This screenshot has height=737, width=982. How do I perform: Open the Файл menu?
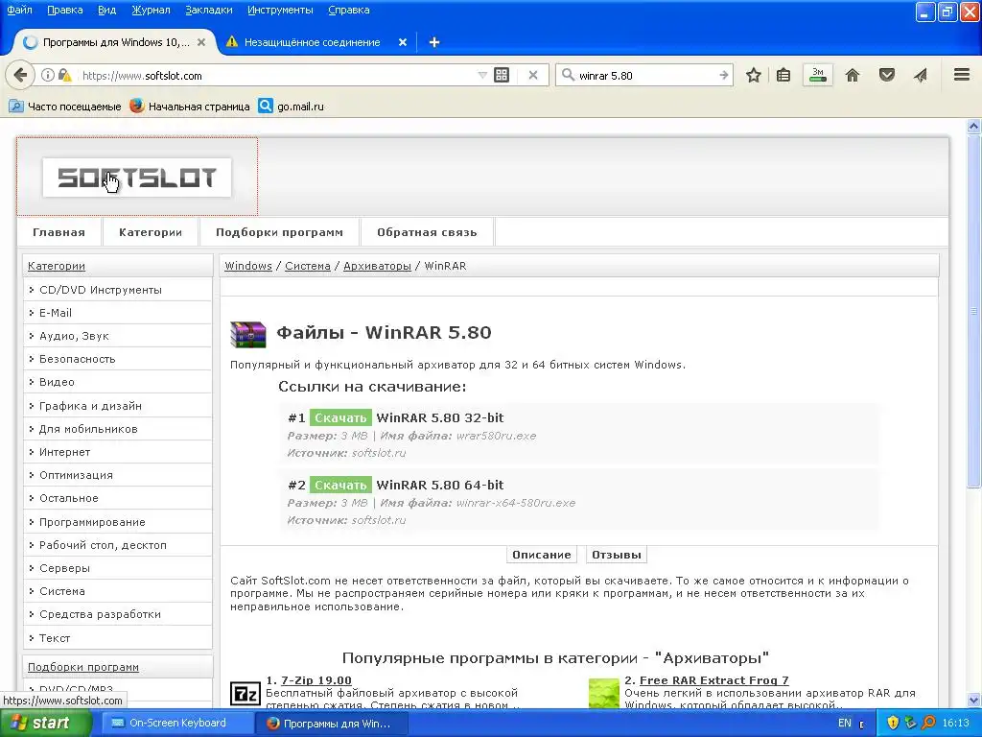tap(19, 10)
